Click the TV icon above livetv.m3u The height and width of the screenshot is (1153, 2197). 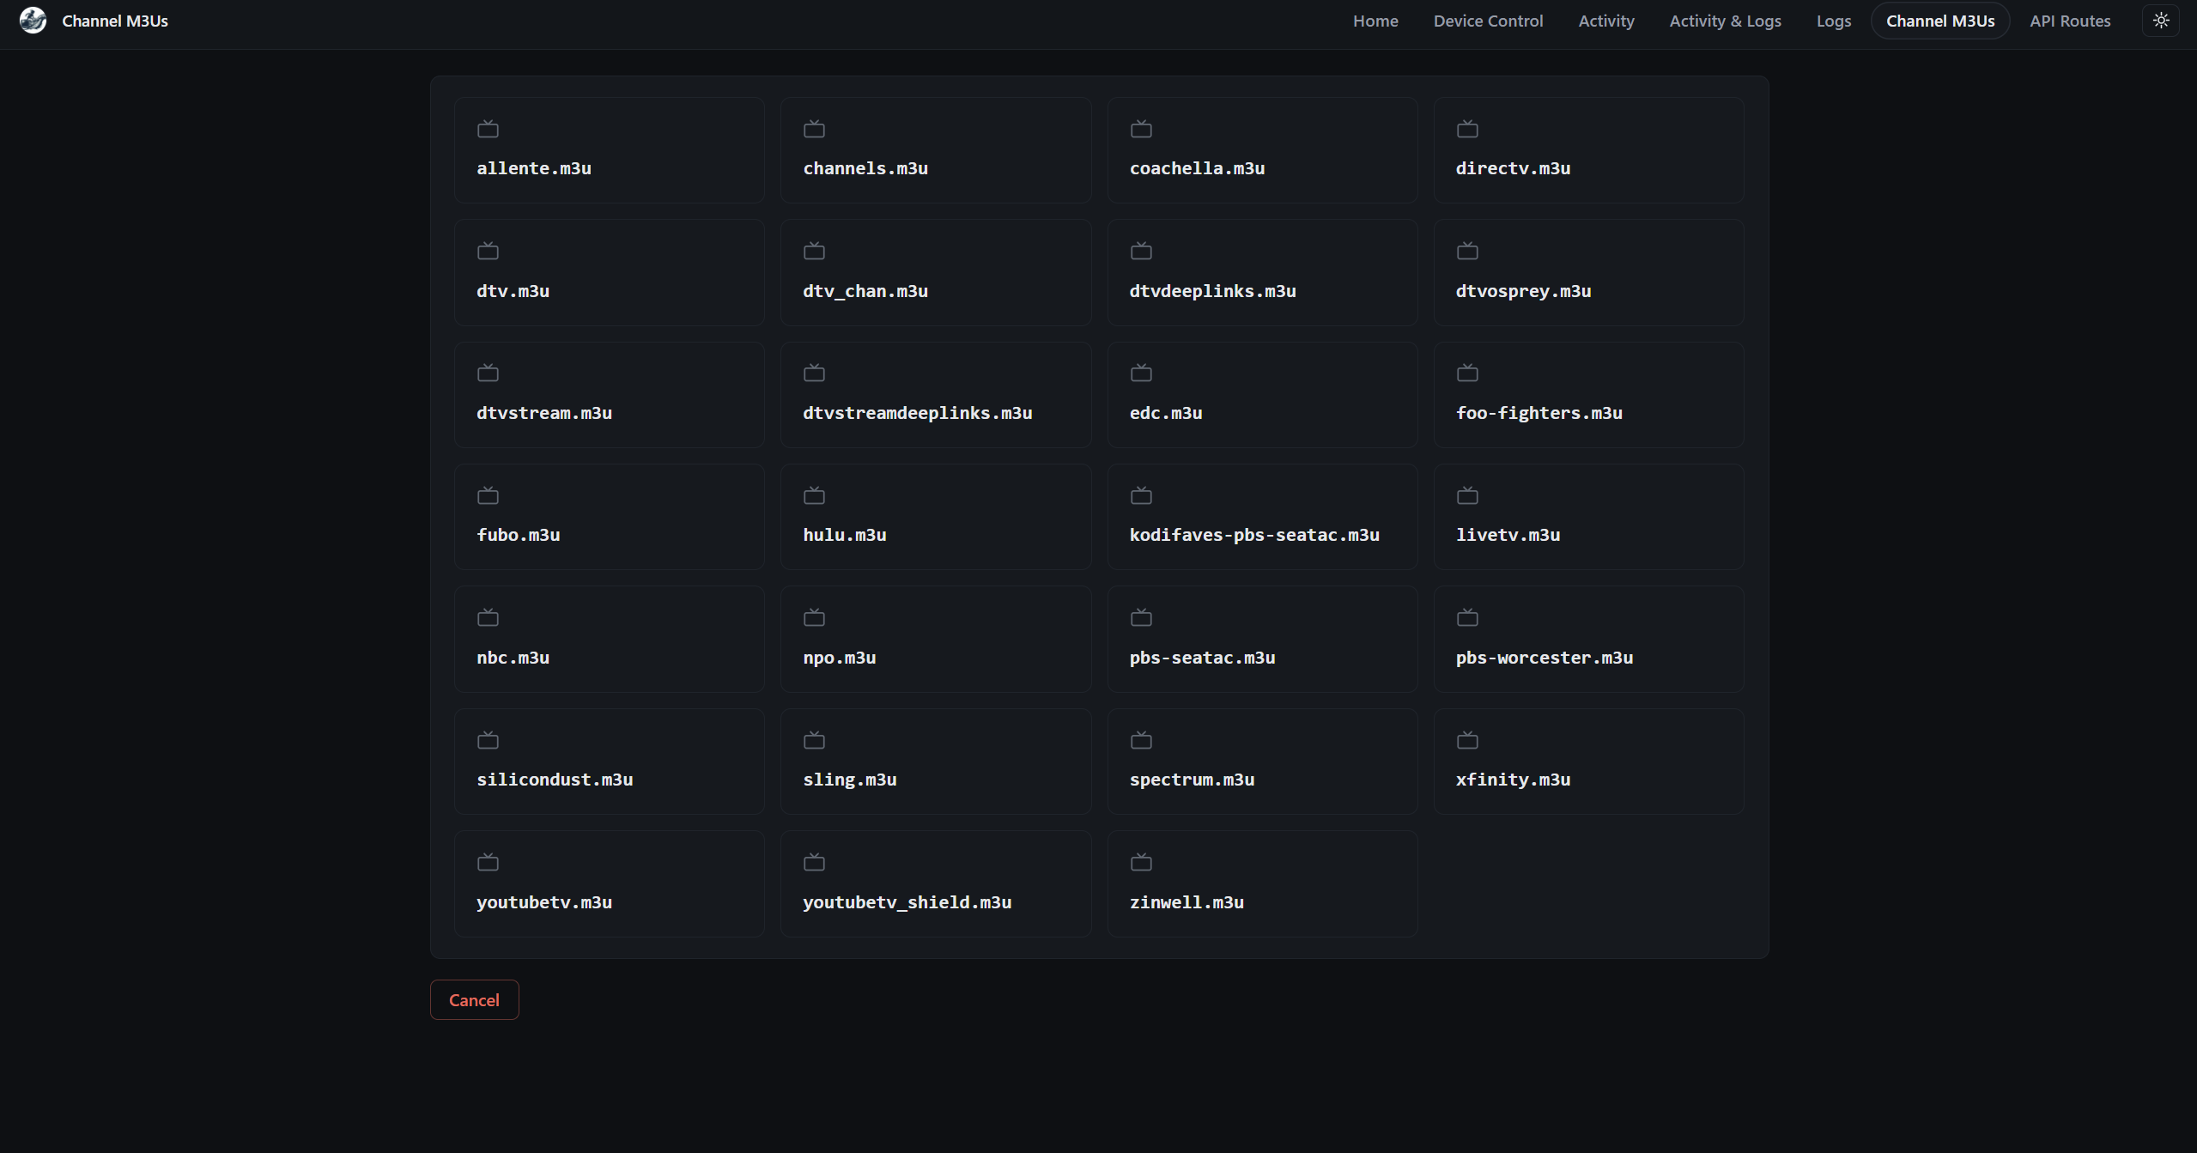[x=1467, y=495]
